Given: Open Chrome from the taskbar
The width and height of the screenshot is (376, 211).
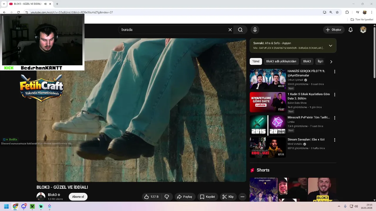Looking at the screenshot, I should tap(15, 206).
